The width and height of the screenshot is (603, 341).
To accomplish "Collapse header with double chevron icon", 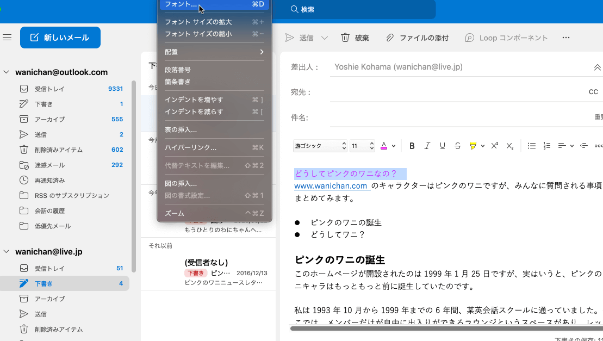I will 597,67.
